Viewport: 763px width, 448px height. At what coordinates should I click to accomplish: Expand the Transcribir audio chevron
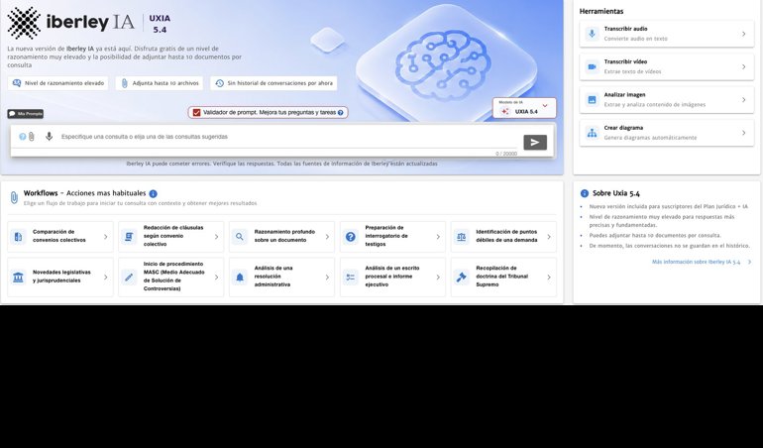tap(743, 34)
